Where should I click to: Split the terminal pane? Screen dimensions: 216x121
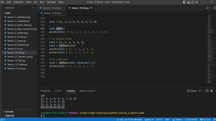pos(207,91)
